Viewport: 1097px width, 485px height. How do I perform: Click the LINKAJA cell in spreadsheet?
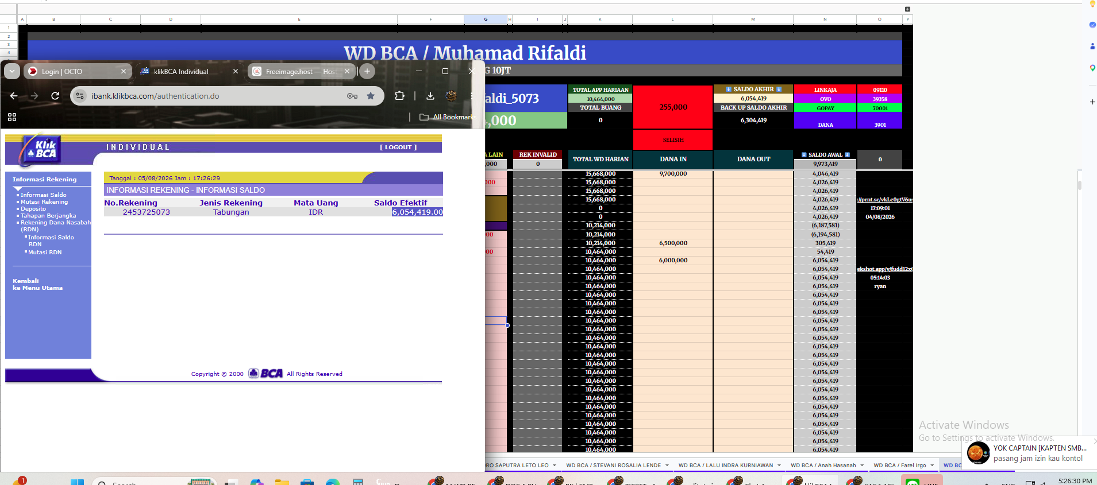pos(825,90)
